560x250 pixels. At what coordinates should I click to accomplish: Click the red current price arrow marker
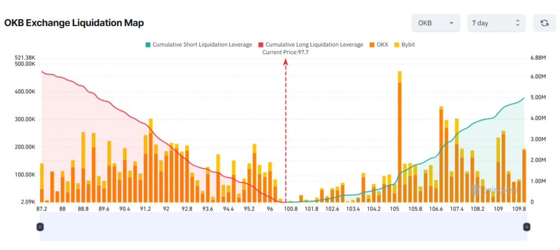click(x=285, y=62)
